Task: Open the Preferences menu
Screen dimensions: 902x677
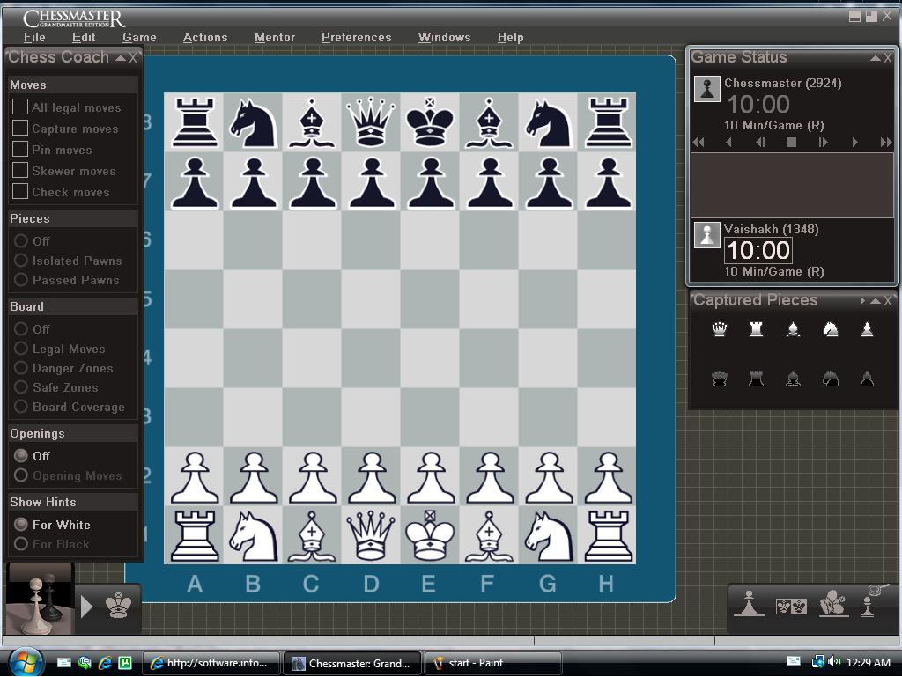Action: point(356,37)
